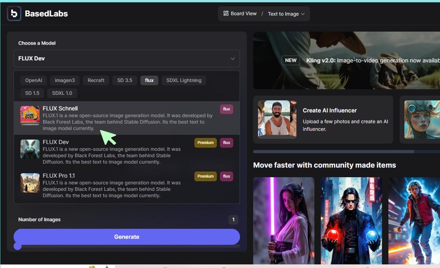
Task: Select the FLUX Dev model option
Action: pyautogui.click(x=127, y=152)
